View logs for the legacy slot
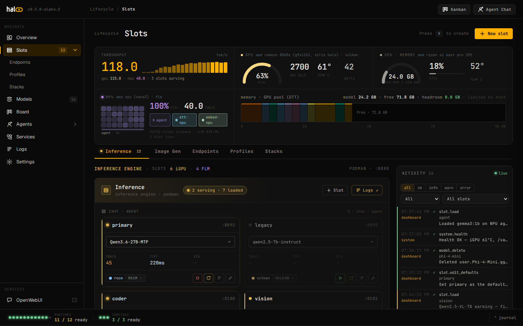523x326 pixels. (362, 278)
